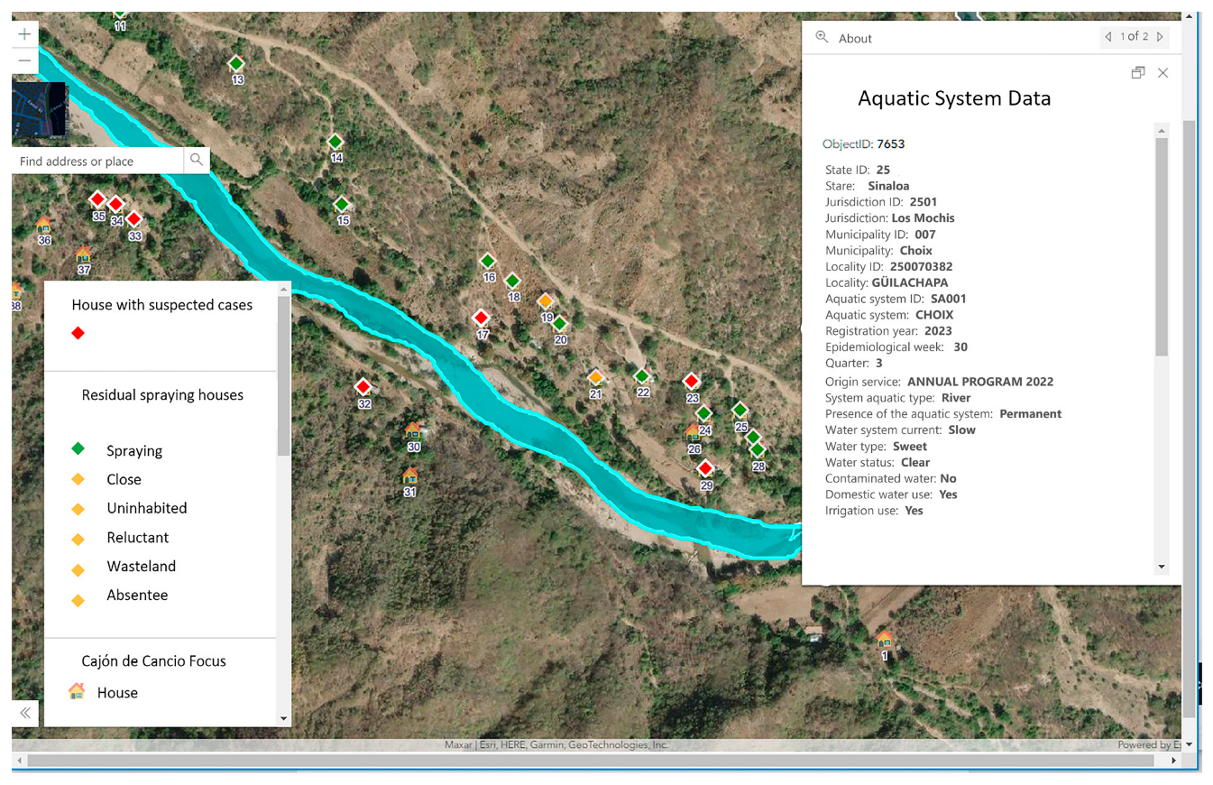
Task: Click the zoom-to magnifier icon beside About
Action: coord(822,37)
